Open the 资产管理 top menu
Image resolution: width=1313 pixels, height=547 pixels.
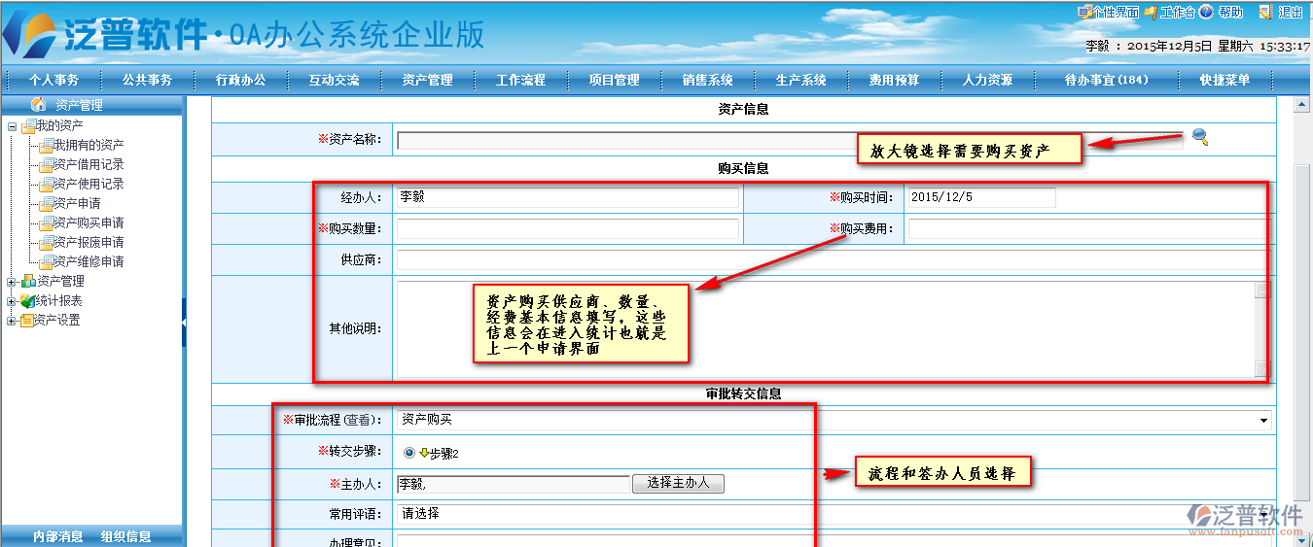coord(427,80)
